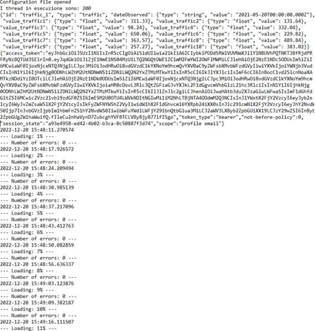Click the 'Loading: 1%' line

click(x=27, y=137)
